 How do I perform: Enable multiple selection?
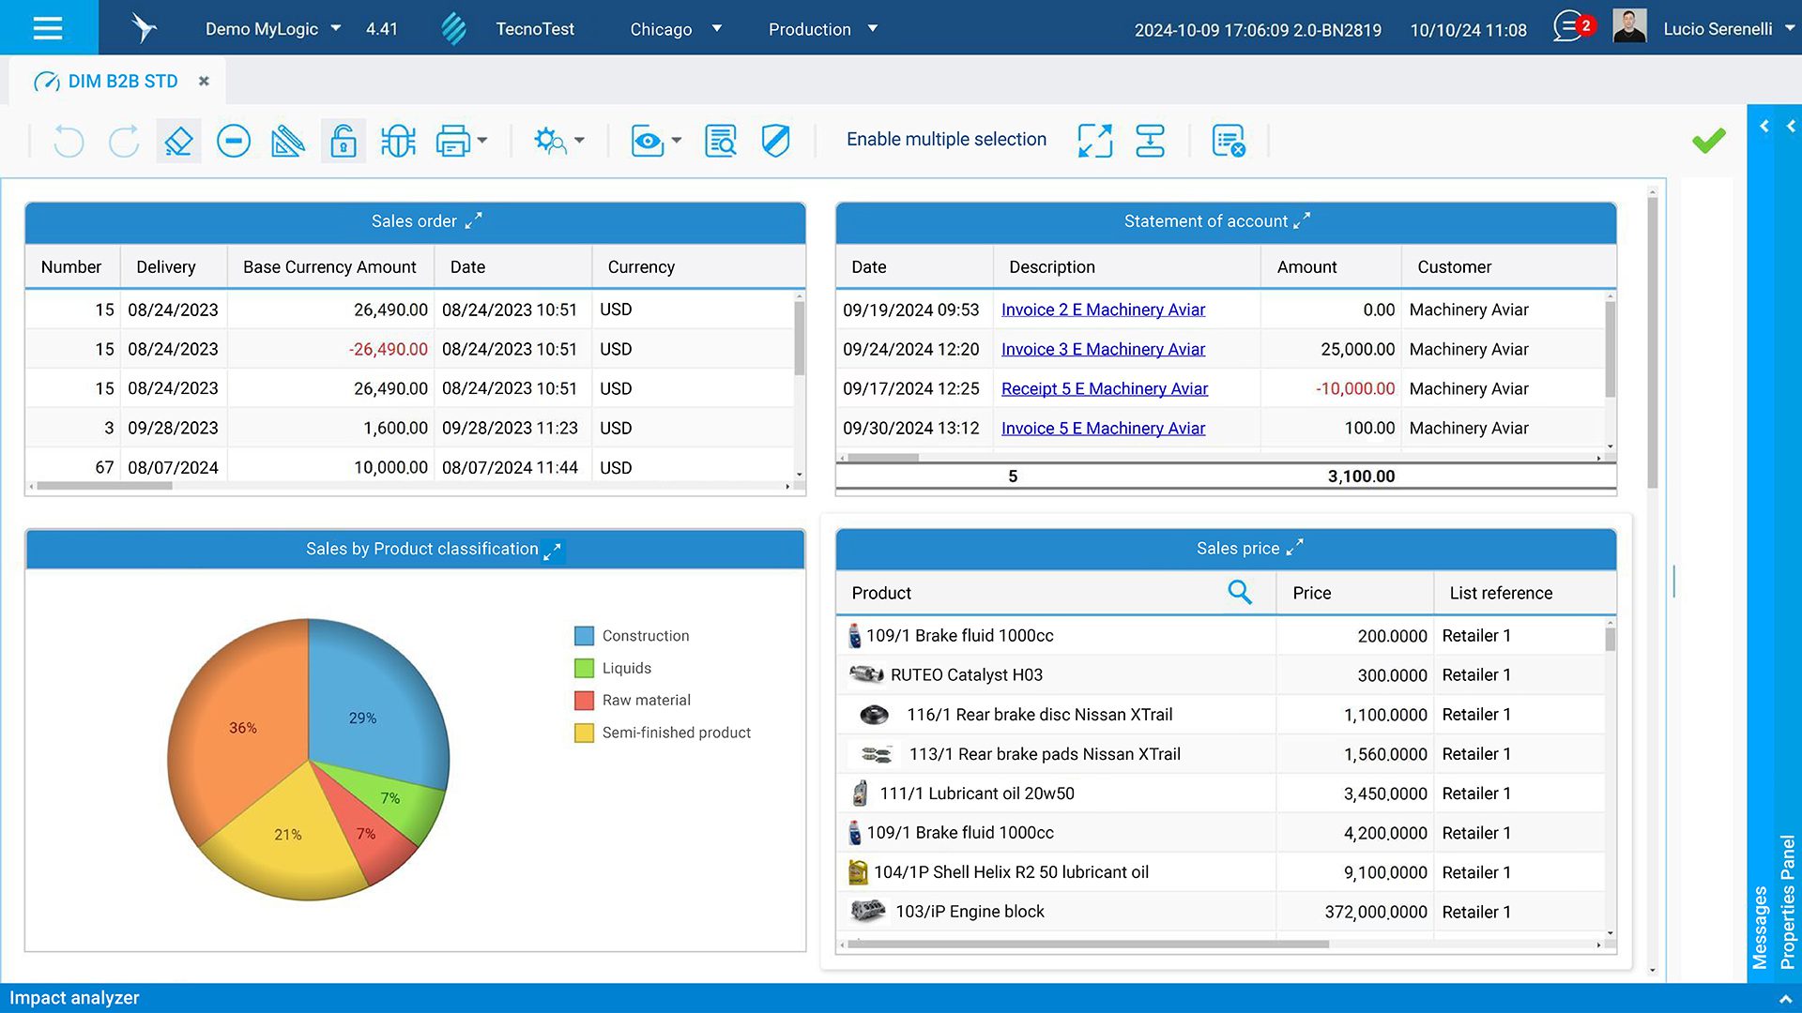coord(945,140)
